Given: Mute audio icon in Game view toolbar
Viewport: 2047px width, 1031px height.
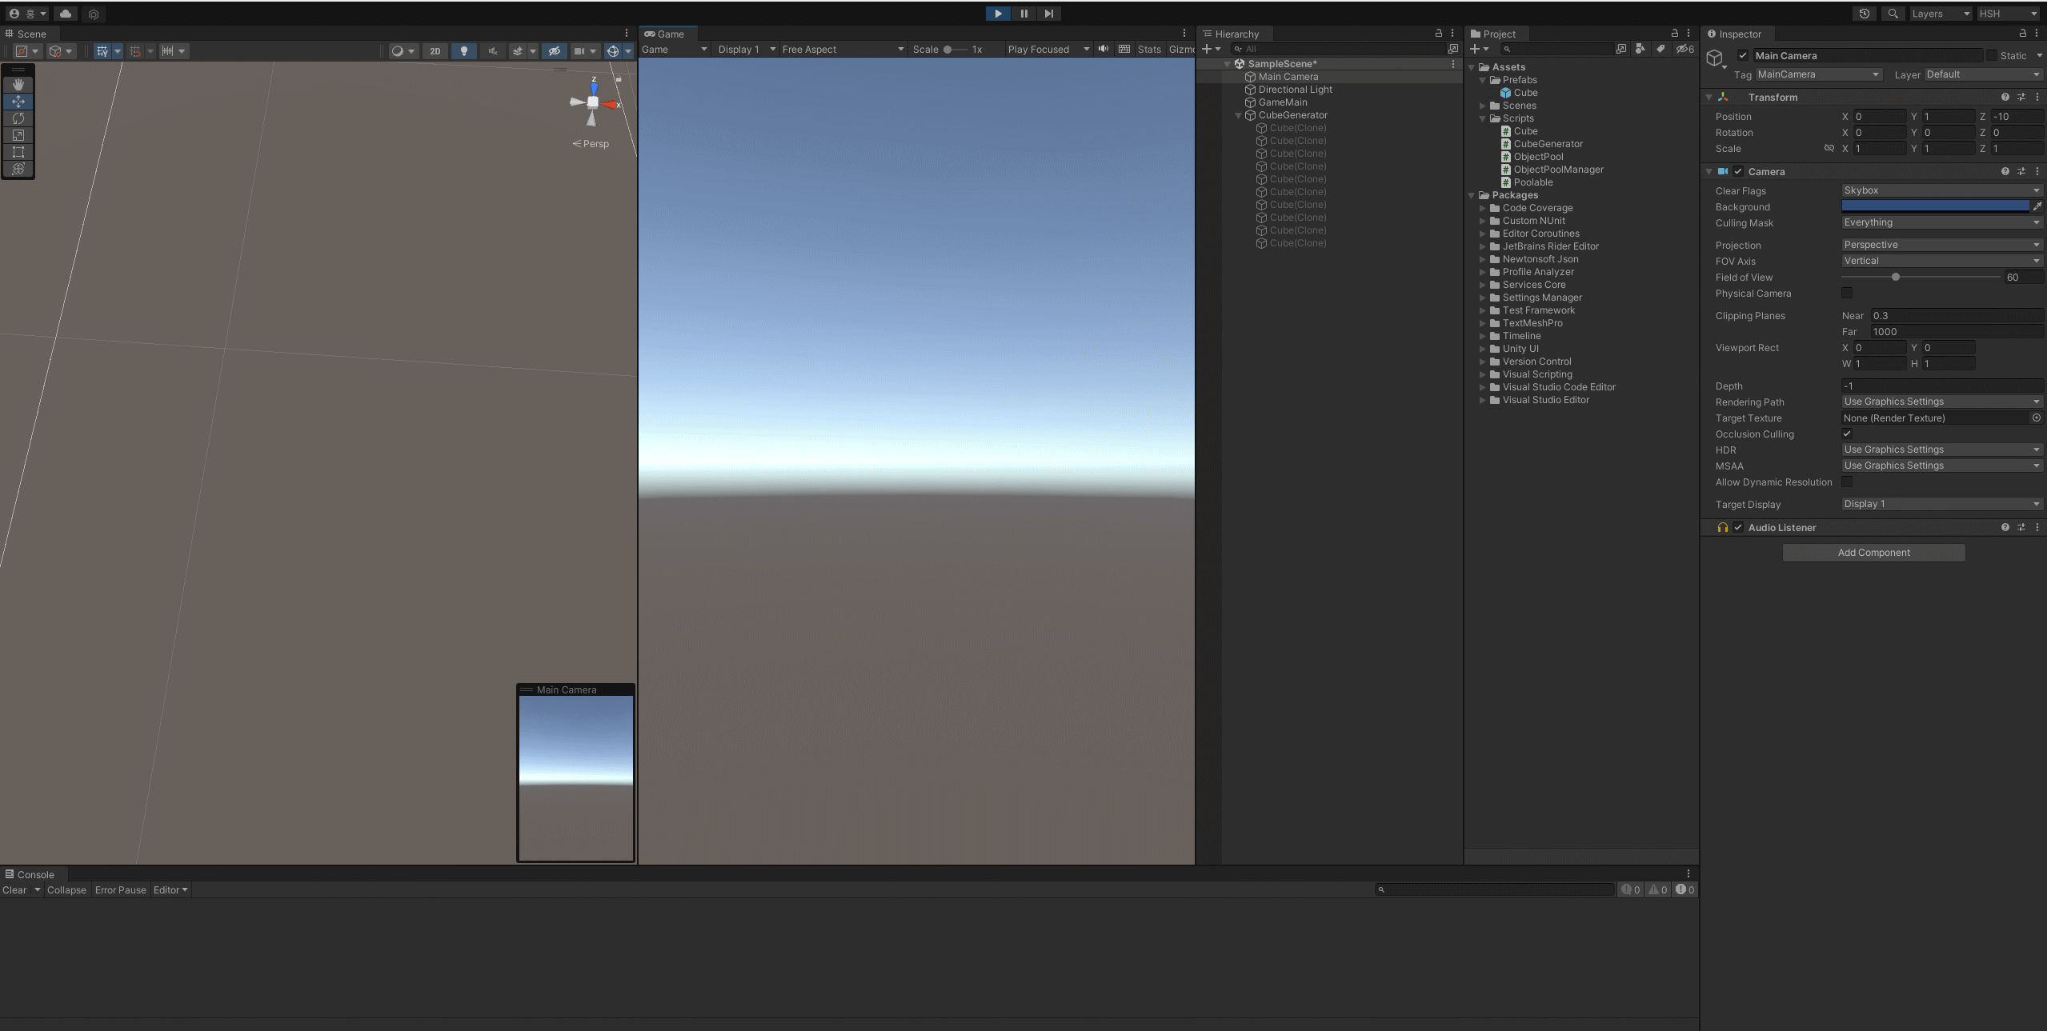Looking at the screenshot, I should click(1104, 49).
